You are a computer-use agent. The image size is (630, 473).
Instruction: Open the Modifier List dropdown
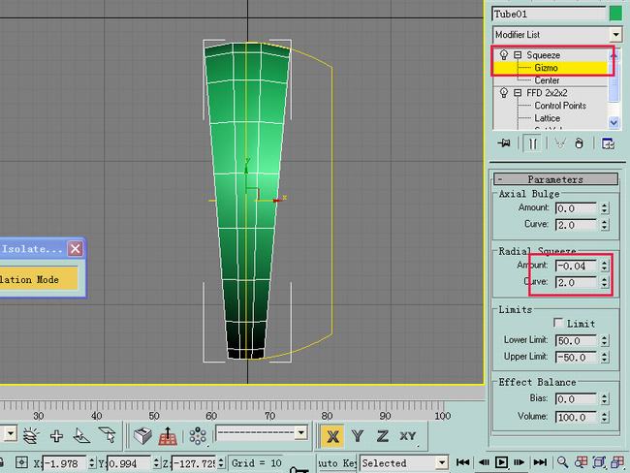point(615,35)
